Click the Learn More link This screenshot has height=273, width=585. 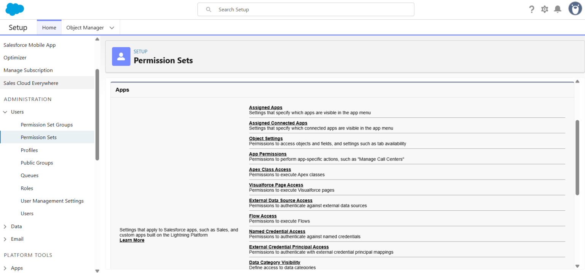[x=132, y=240]
